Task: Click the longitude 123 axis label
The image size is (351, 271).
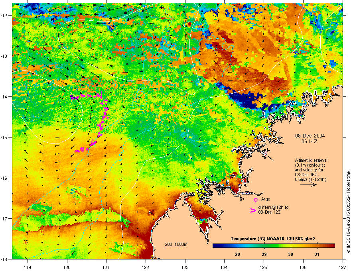Action: click(185, 267)
